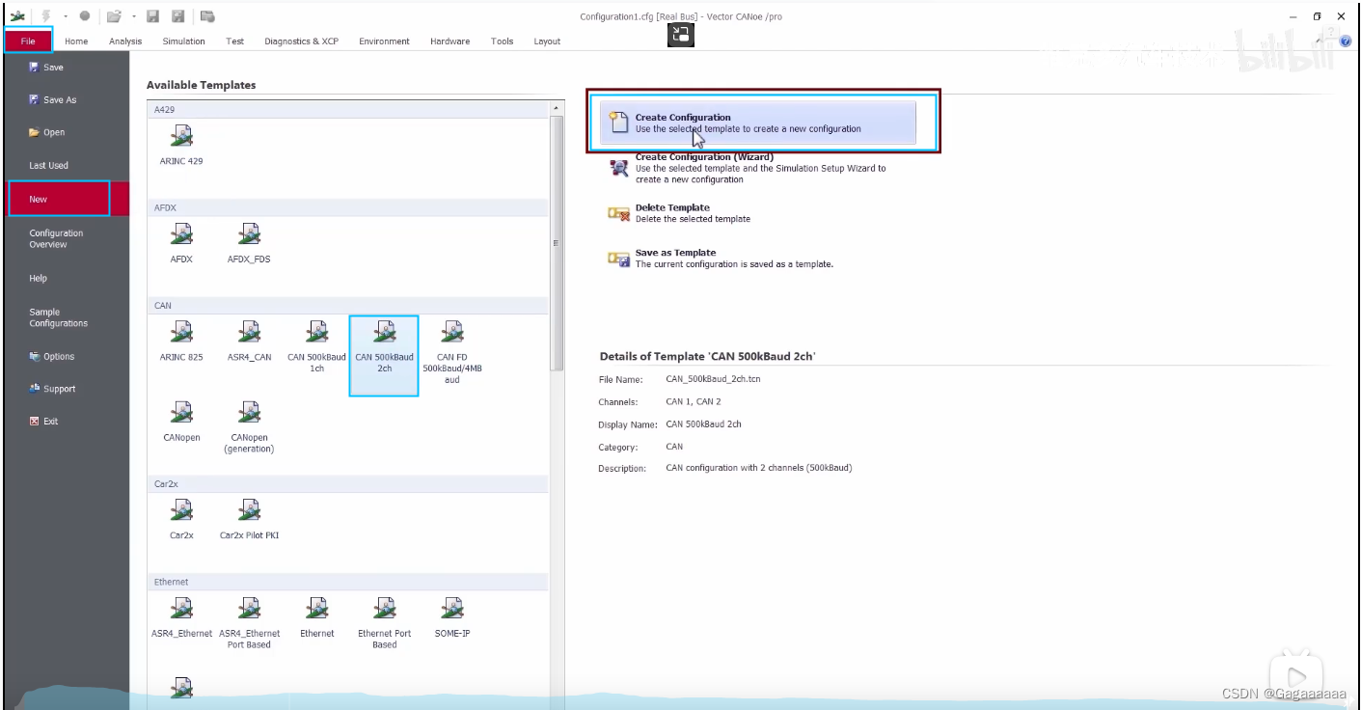The image size is (1361, 710).
Task: Click the stop measurement circle icon
Action: [85, 16]
